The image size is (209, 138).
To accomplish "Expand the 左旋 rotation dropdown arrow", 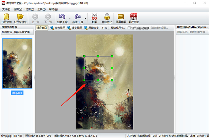I will click(x=70, y=18).
